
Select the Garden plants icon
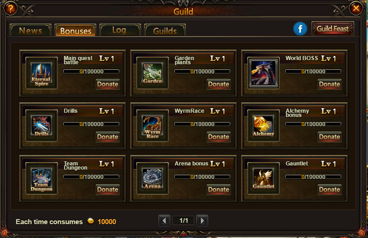coord(153,73)
